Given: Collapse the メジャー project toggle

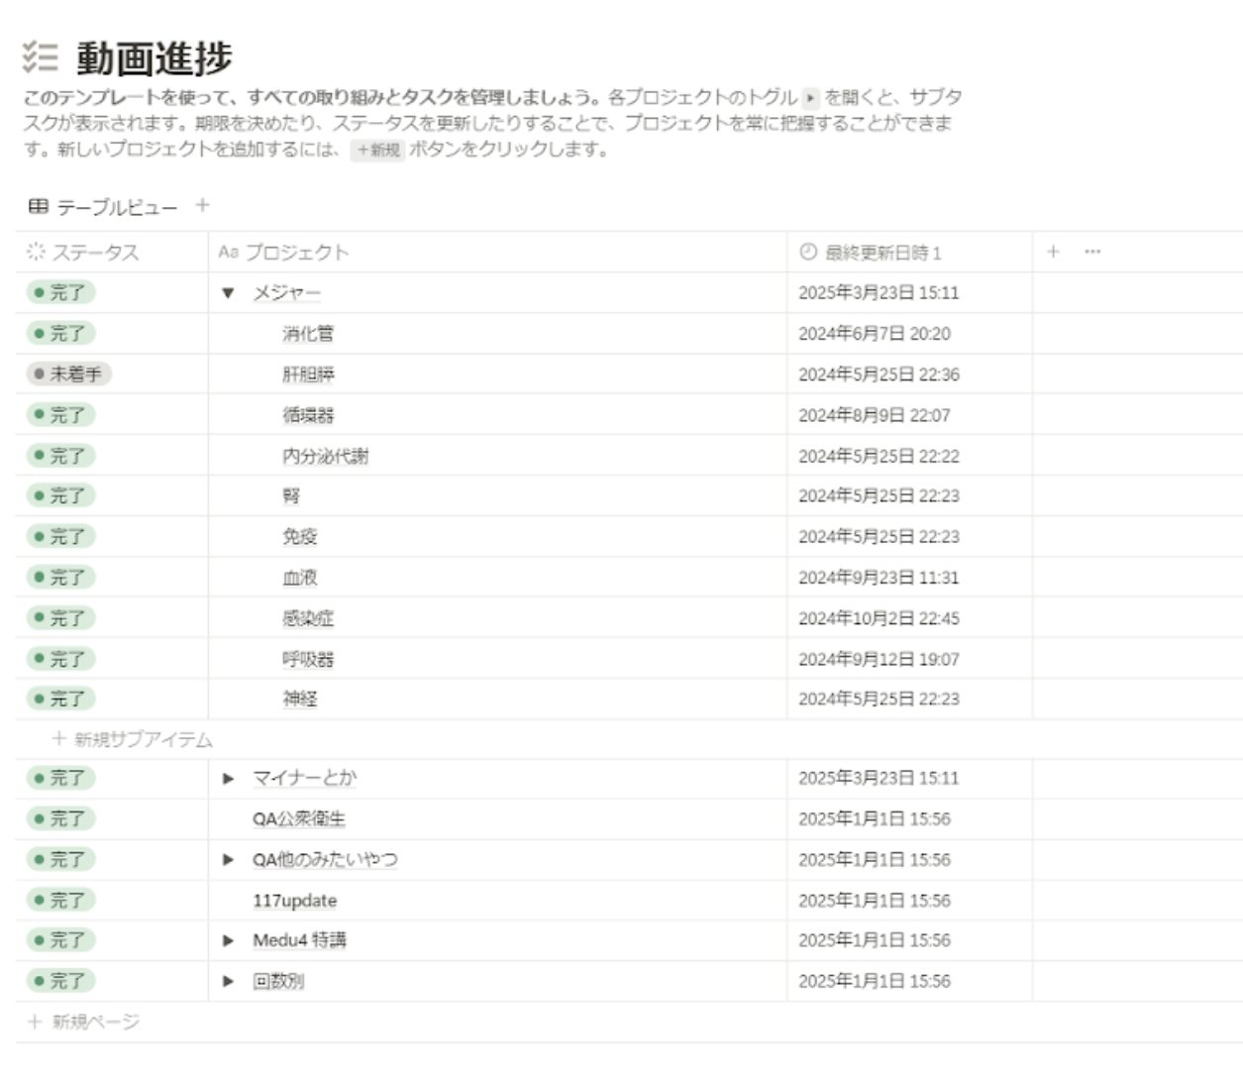Looking at the screenshot, I should pos(229,293).
